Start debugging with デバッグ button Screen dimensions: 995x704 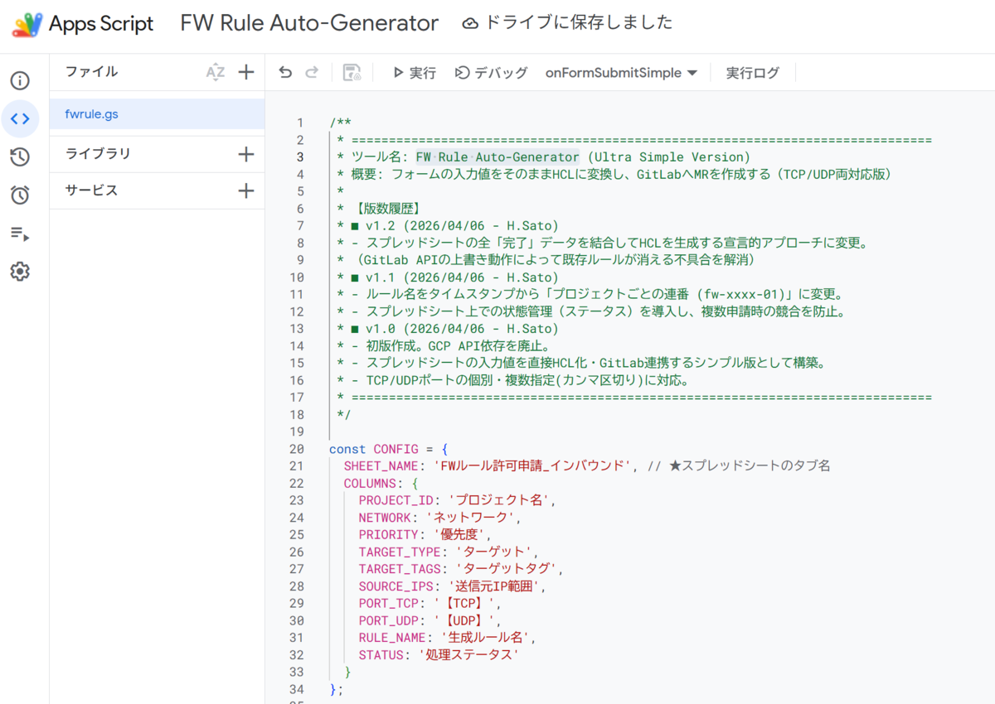[491, 73]
